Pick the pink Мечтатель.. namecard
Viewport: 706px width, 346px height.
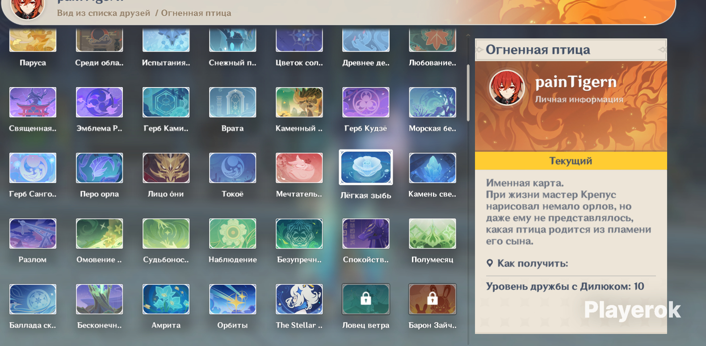pos(299,168)
